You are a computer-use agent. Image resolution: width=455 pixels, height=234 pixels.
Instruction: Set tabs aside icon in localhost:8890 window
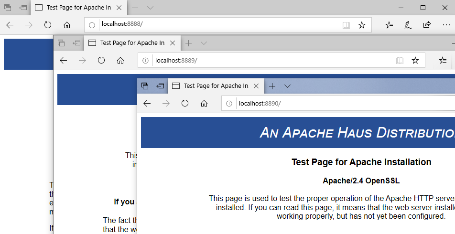coord(160,86)
